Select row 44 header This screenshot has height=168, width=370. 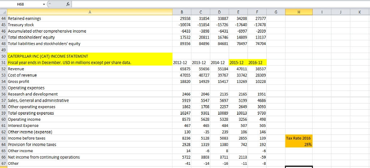[x=4, y=18]
